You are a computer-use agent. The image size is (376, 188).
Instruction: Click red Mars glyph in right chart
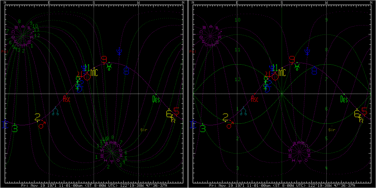(230, 125)
